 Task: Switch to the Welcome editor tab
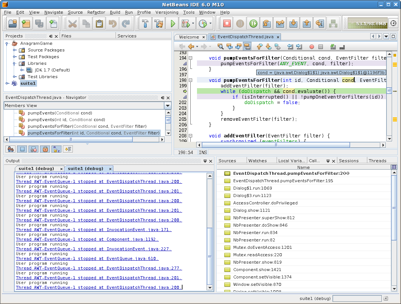[x=189, y=37]
